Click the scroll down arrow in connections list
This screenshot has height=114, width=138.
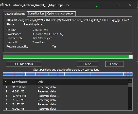[x=130, y=108]
